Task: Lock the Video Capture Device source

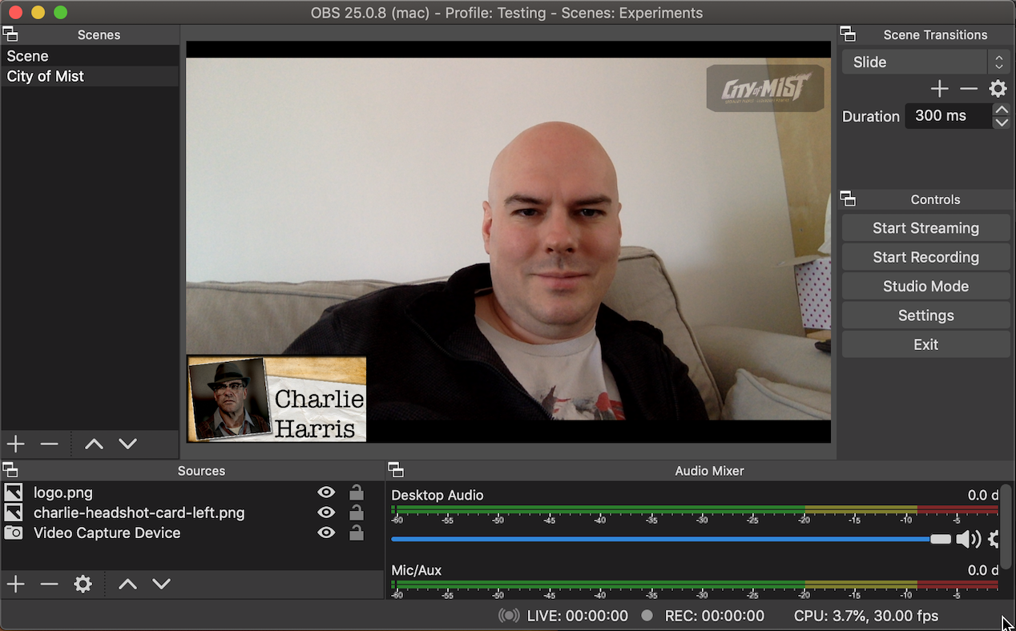Action: click(356, 533)
